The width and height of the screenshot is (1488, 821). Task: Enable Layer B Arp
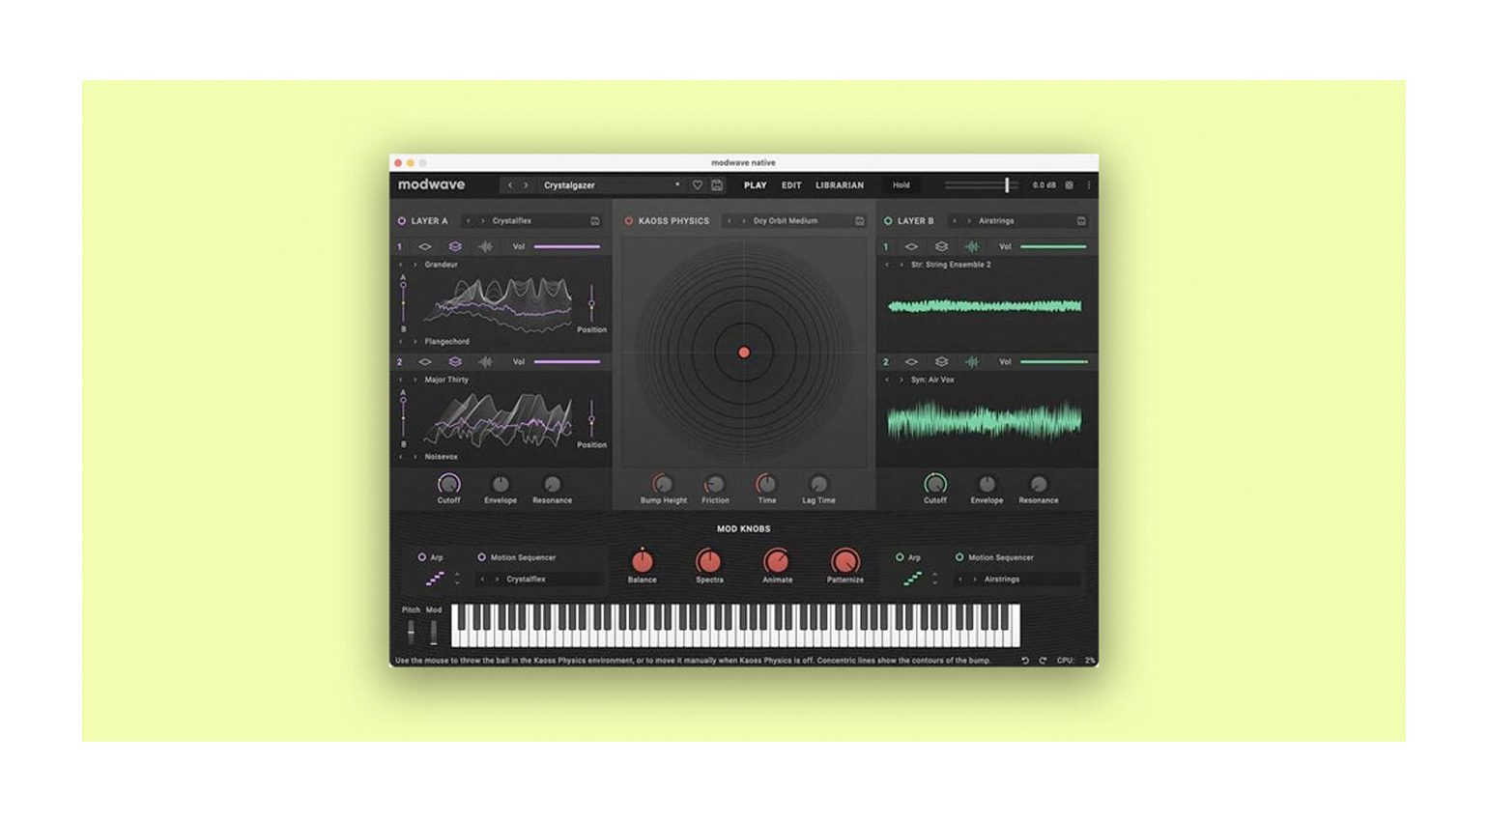coord(900,557)
